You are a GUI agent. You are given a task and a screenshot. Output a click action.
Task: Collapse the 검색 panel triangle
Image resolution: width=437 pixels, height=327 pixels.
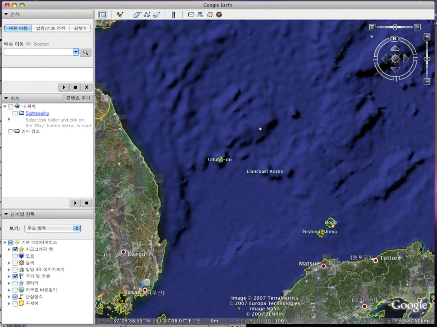point(6,14)
